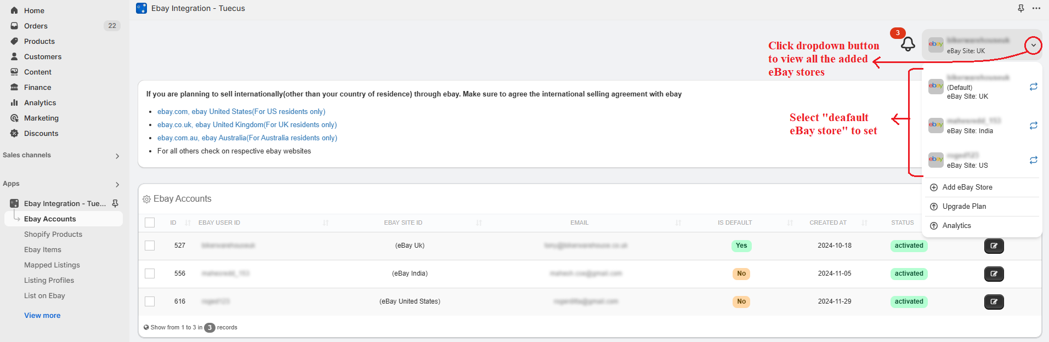Expand Apps section chevron

[117, 185]
